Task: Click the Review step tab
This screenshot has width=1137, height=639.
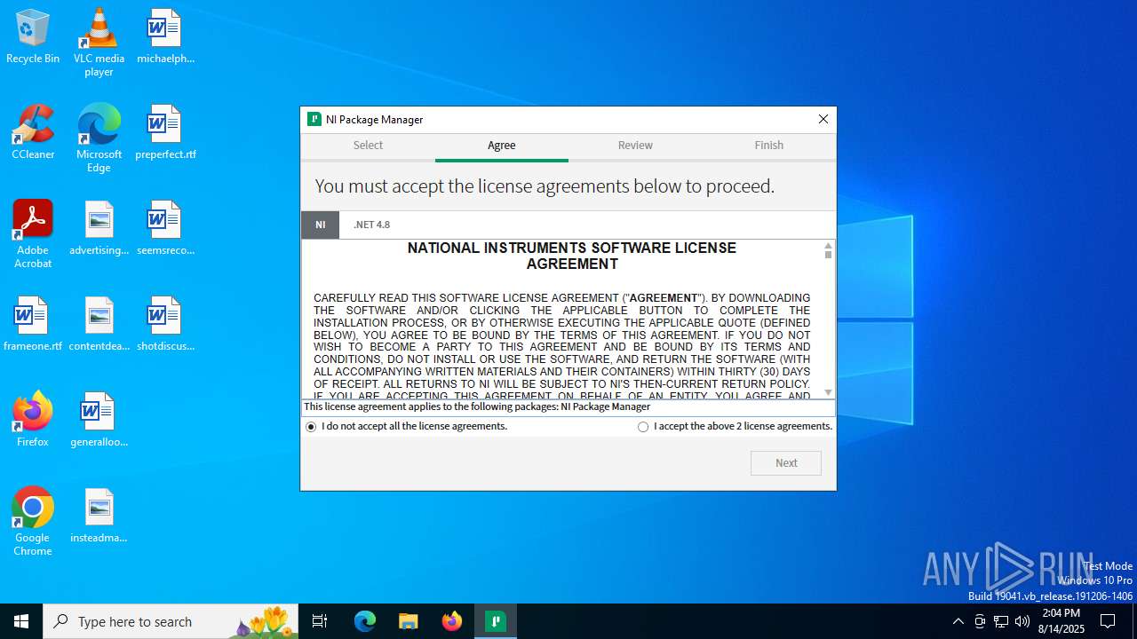Action: coord(635,146)
